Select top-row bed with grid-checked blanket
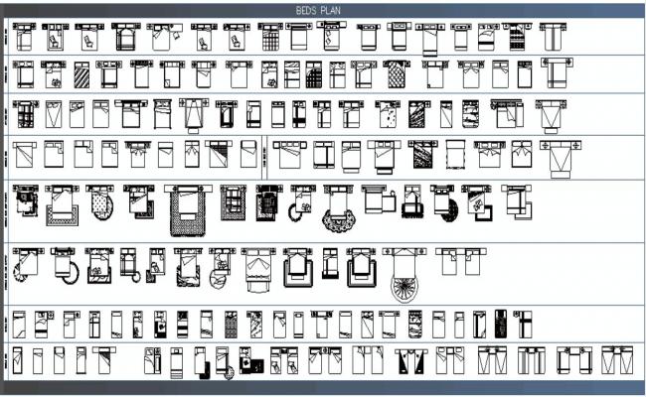This screenshot has width=646, height=397. (x=270, y=37)
